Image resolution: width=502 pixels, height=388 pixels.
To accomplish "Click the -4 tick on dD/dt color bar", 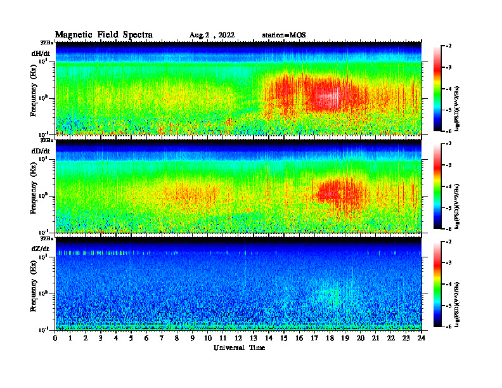I will (448, 186).
